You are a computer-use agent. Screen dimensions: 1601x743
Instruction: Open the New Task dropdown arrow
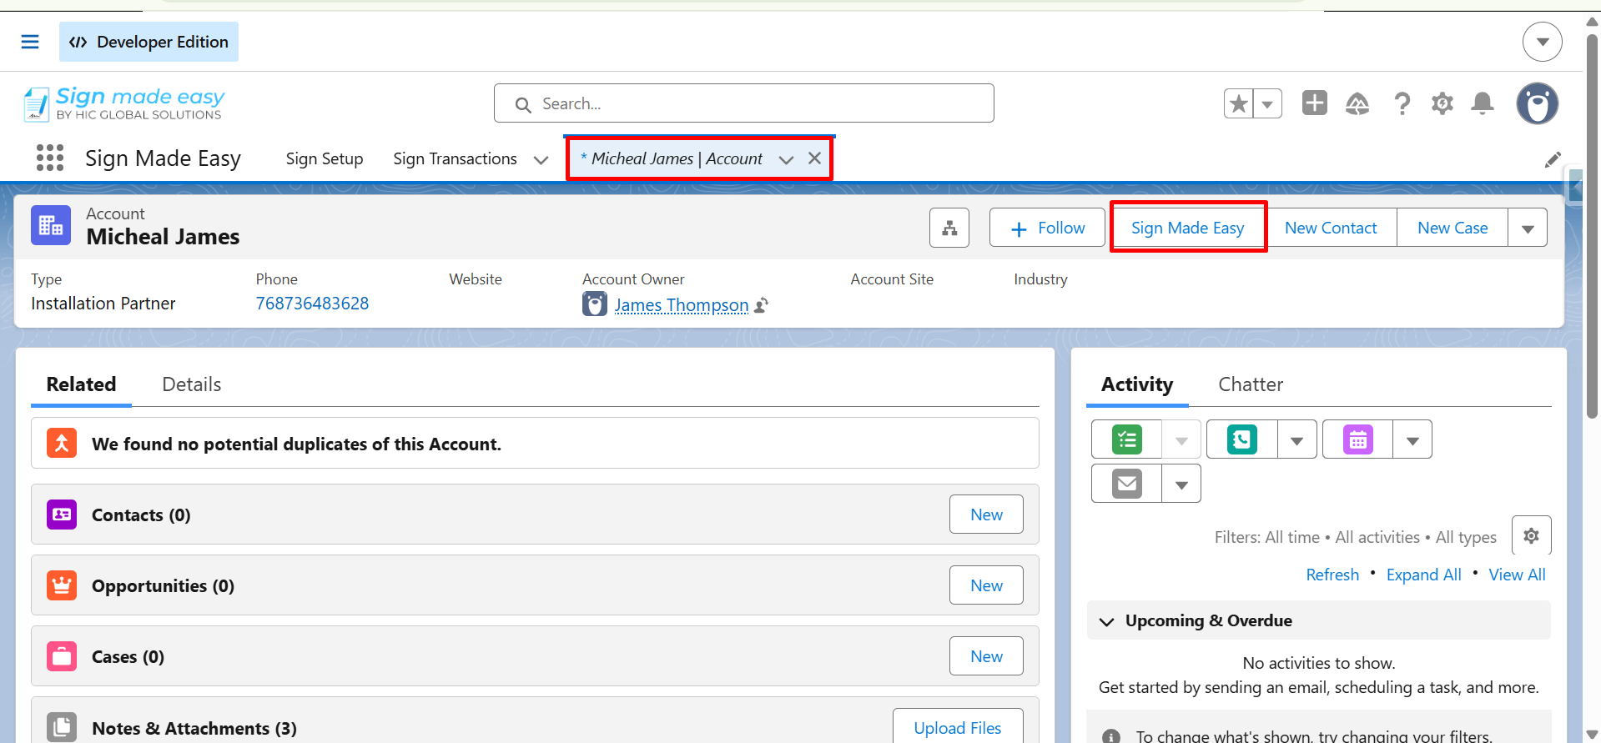tap(1181, 439)
